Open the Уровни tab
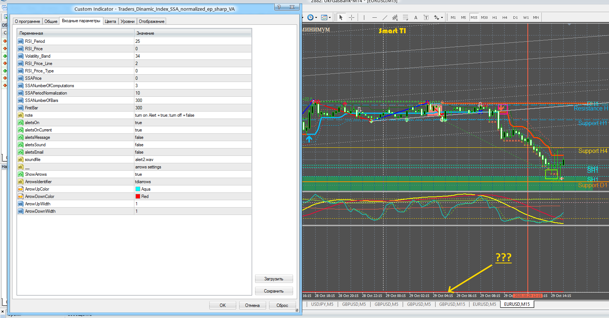This screenshot has height=318, width=609. (x=127, y=21)
